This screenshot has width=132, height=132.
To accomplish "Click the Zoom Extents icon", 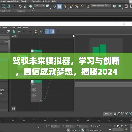I will [126, 114].
